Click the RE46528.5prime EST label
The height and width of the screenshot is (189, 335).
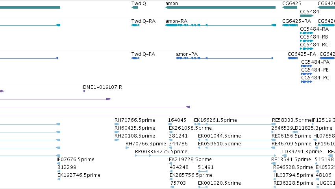coord(293,167)
